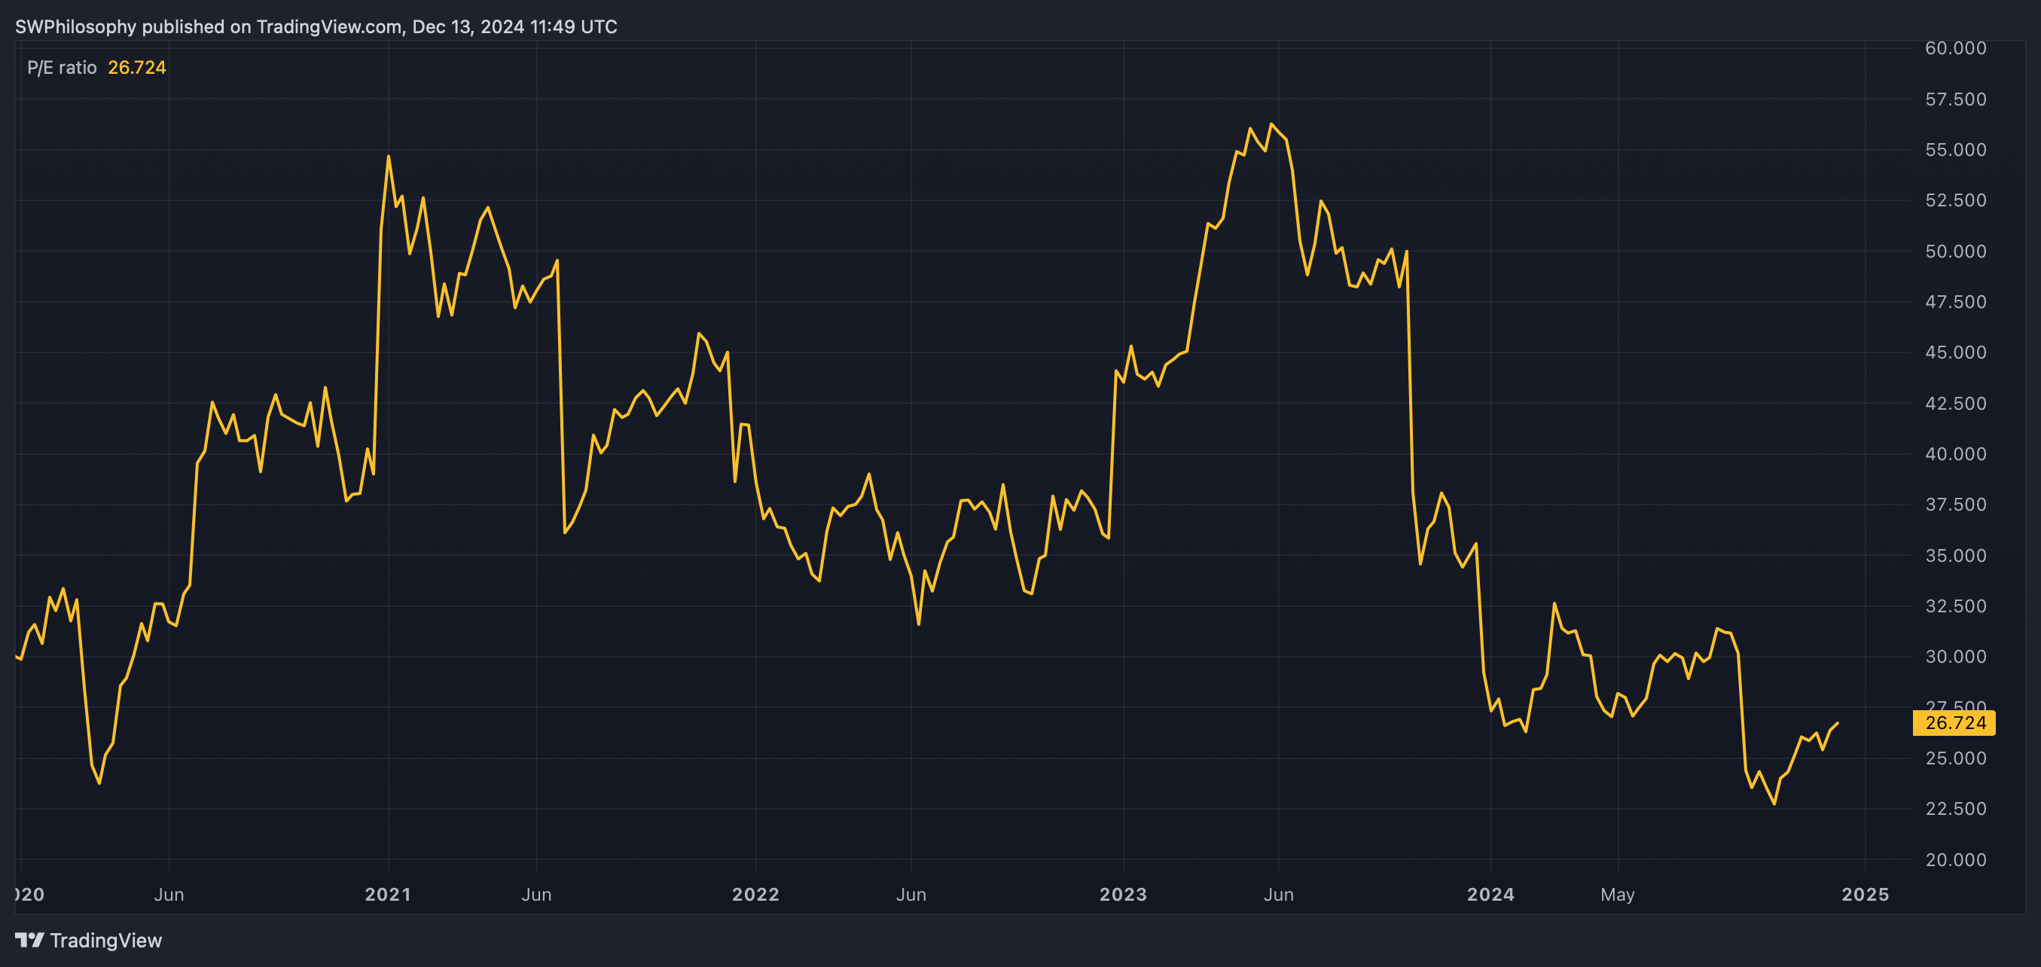The image size is (2041, 967).
Task: Click the 2024 time axis label
Action: 1490,894
